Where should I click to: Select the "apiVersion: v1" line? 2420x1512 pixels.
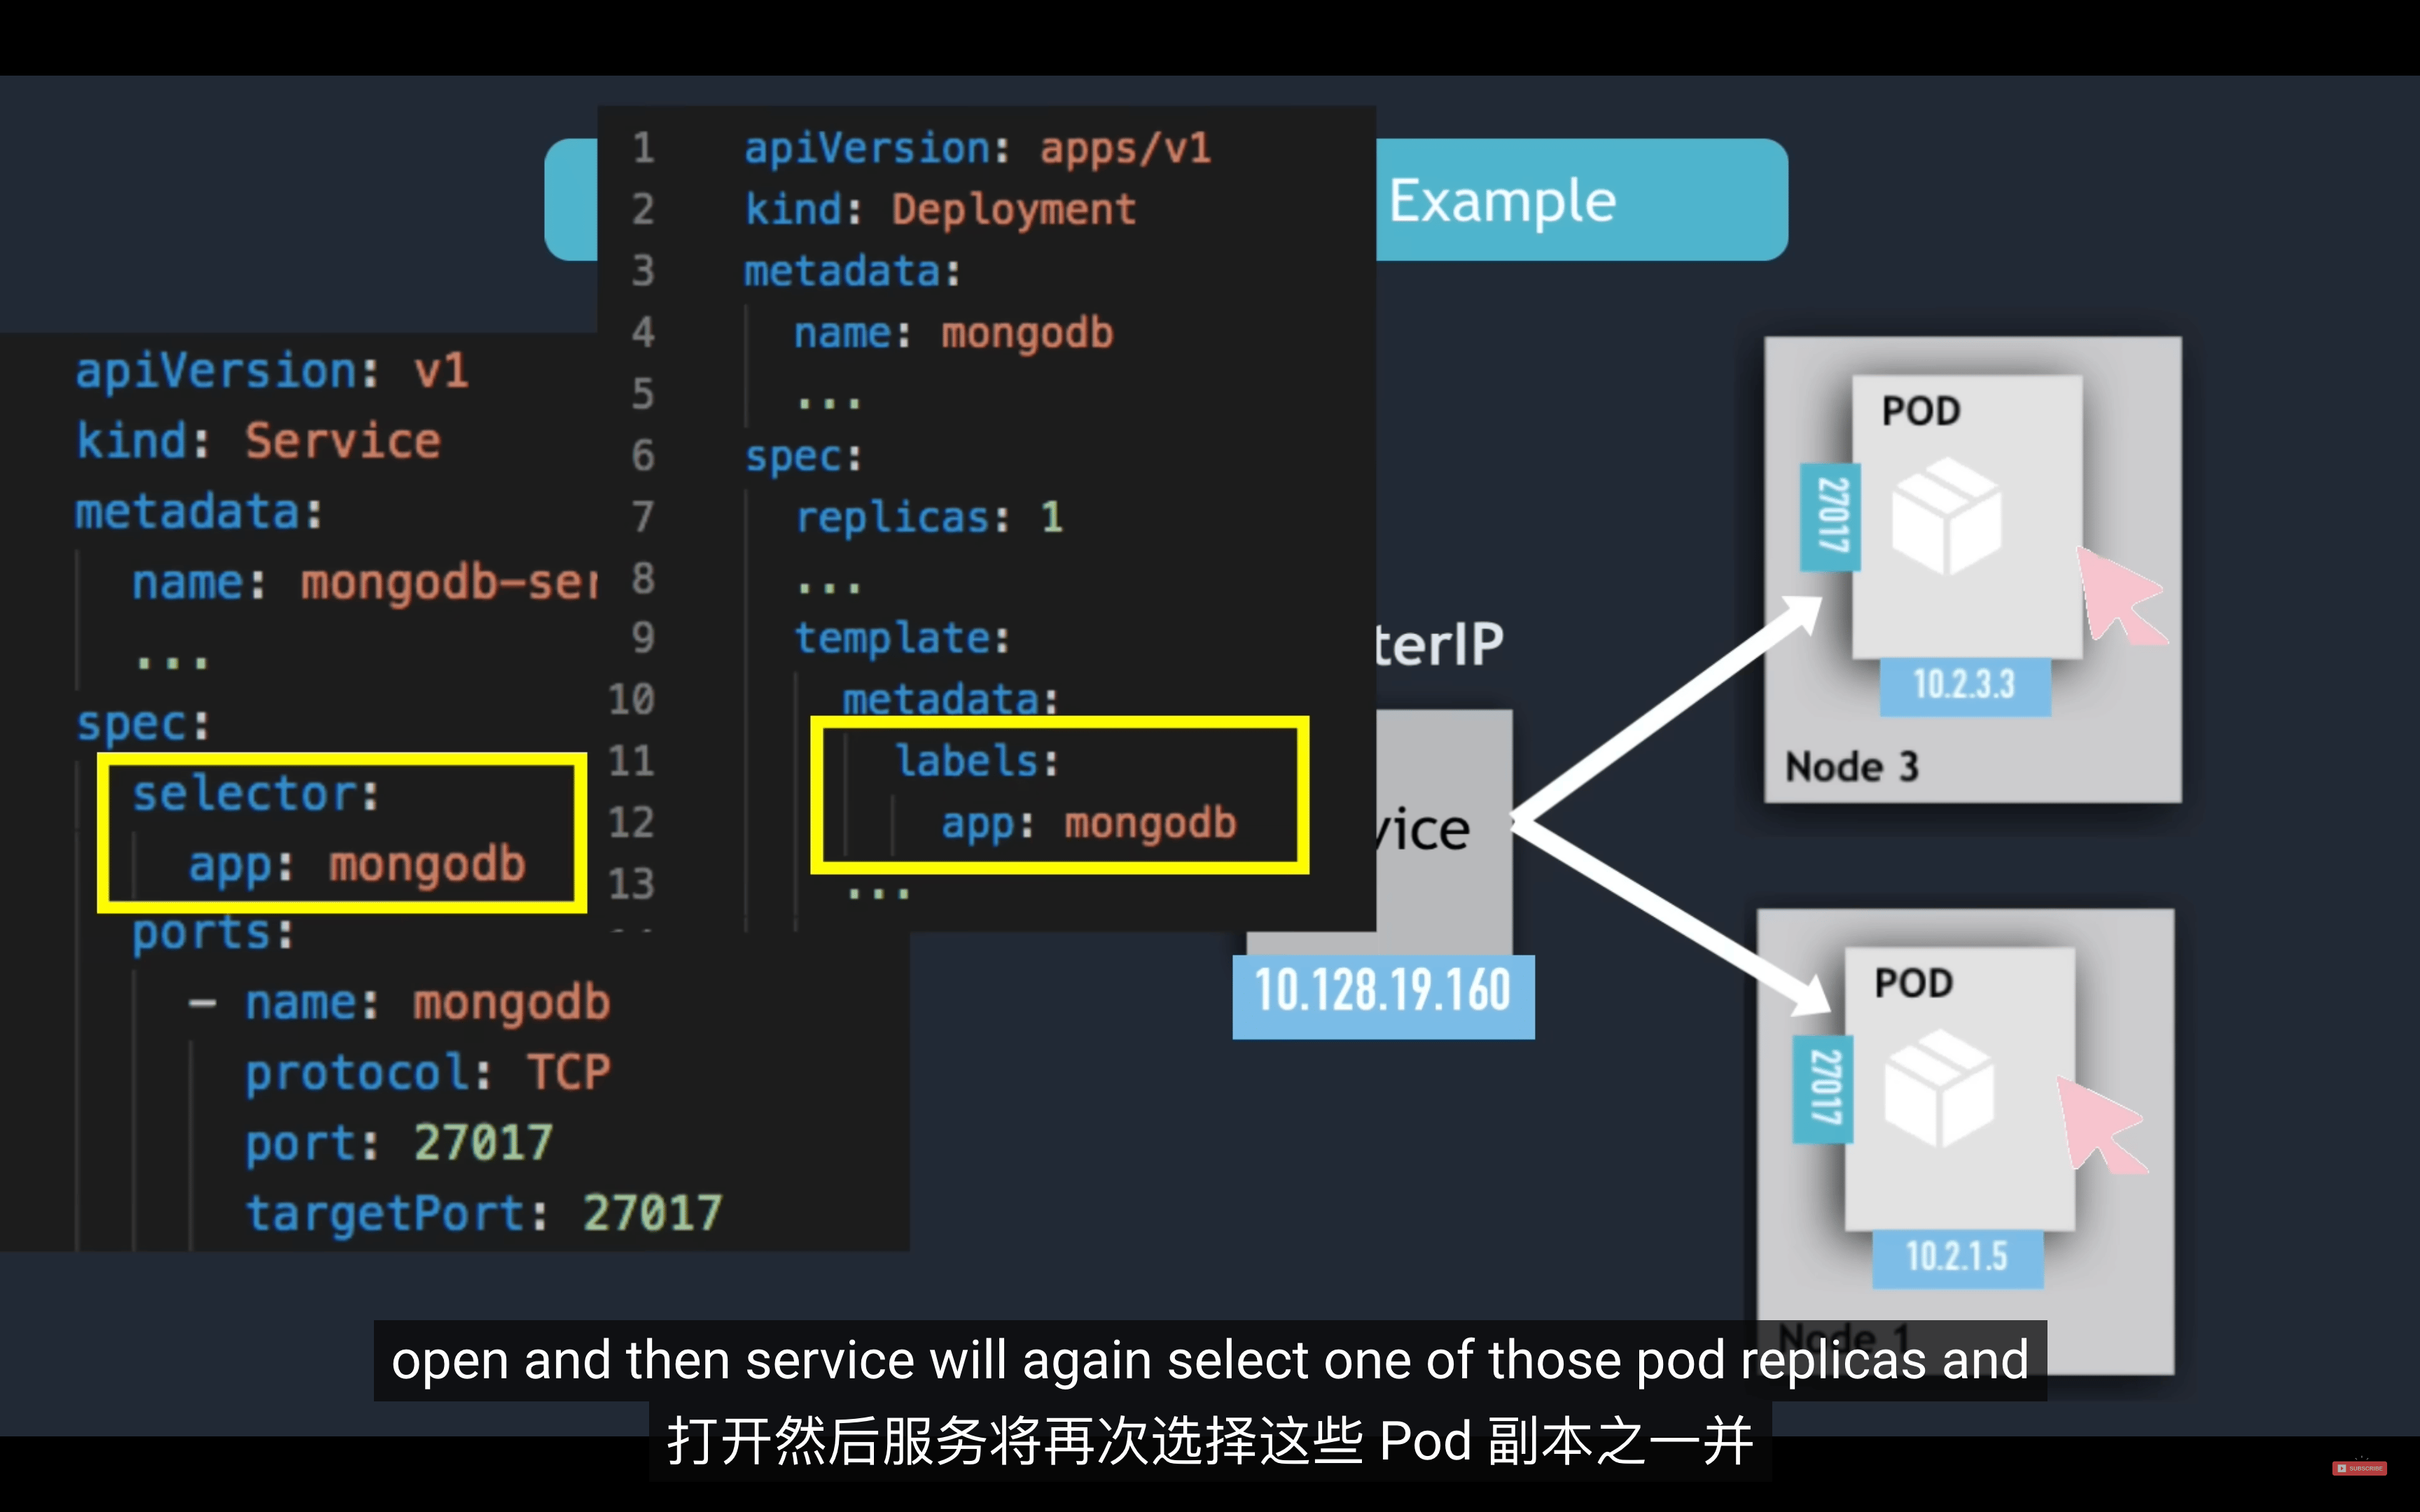pos(272,371)
